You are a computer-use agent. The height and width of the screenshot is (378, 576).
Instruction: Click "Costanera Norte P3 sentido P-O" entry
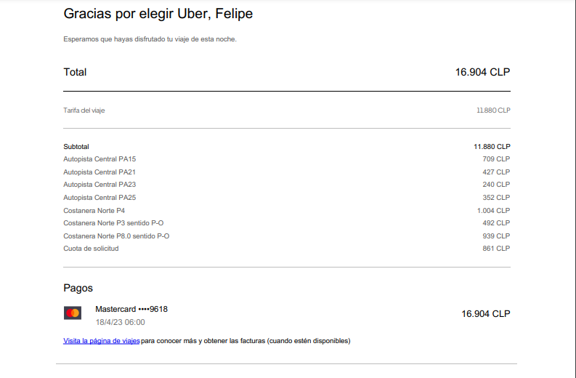(x=115, y=223)
